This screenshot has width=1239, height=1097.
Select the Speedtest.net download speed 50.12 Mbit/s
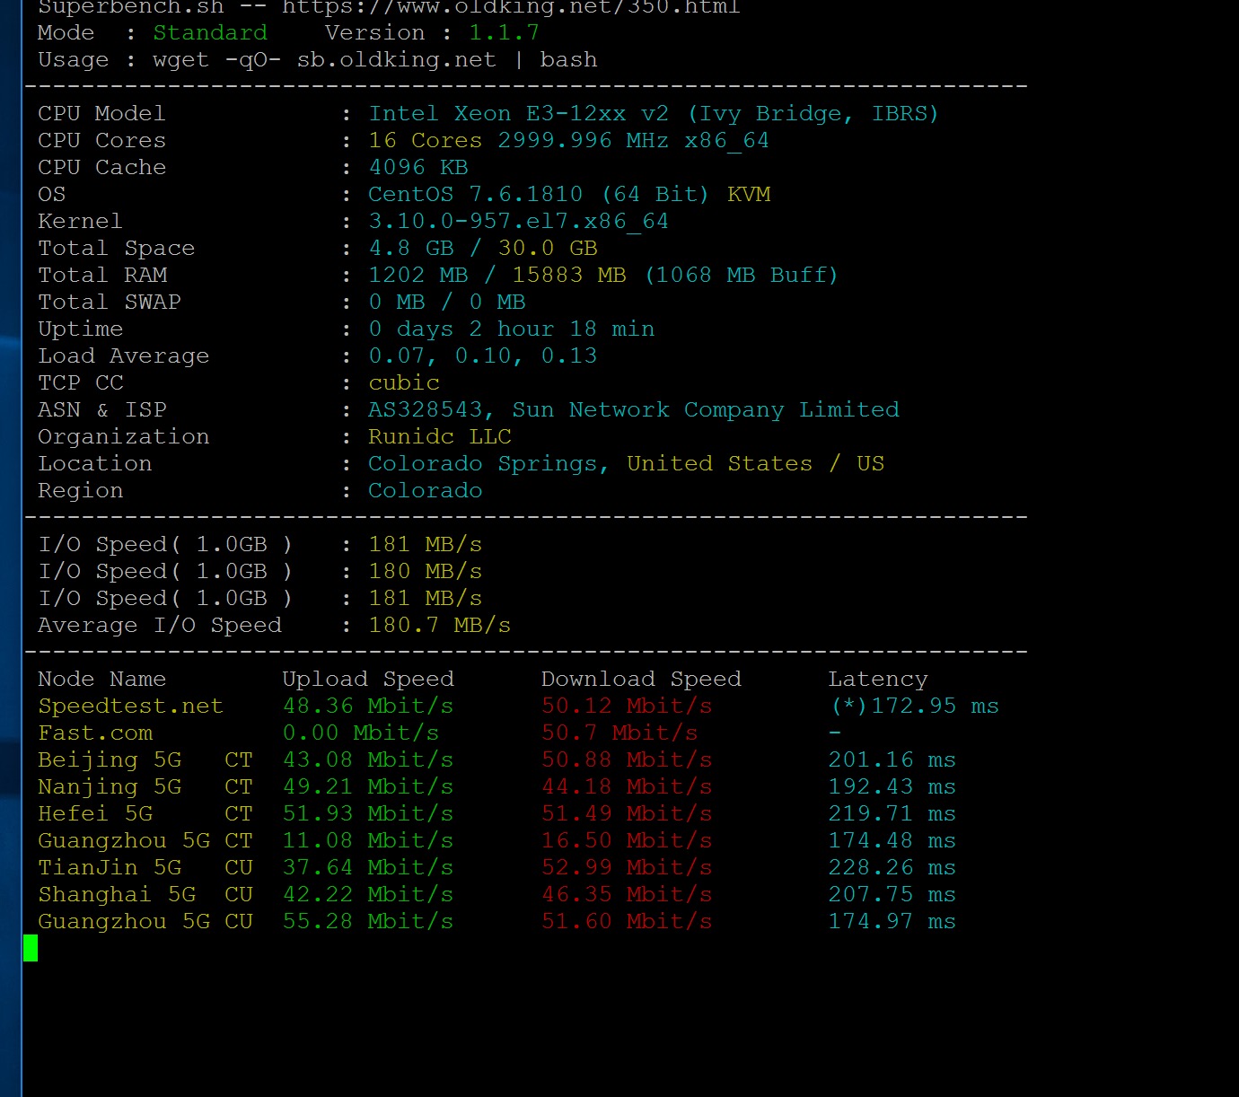[x=627, y=706]
